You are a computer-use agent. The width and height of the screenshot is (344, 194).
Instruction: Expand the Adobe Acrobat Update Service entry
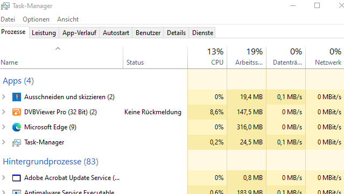4,177
